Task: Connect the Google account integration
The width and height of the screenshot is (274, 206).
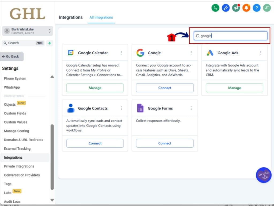Action: (x=165, y=88)
